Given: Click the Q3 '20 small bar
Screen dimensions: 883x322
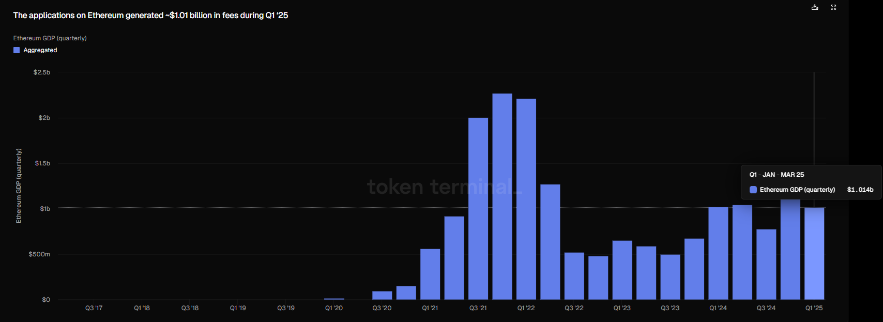Looking at the screenshot, I should pos(382,296).
